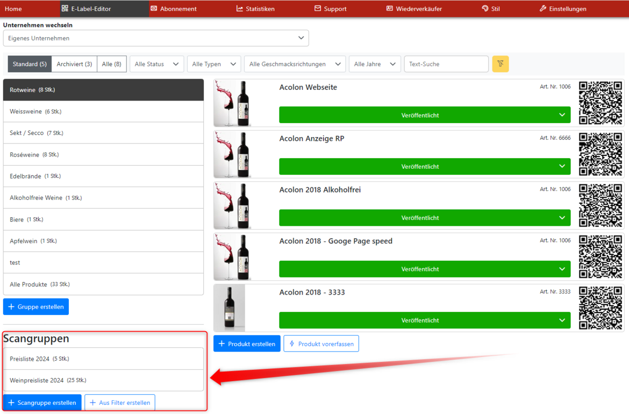Expand status dropdown for Acolon 2018 Alkoholfrei
The width and height of the screenshot is (629, 414).
coord(425,218)
